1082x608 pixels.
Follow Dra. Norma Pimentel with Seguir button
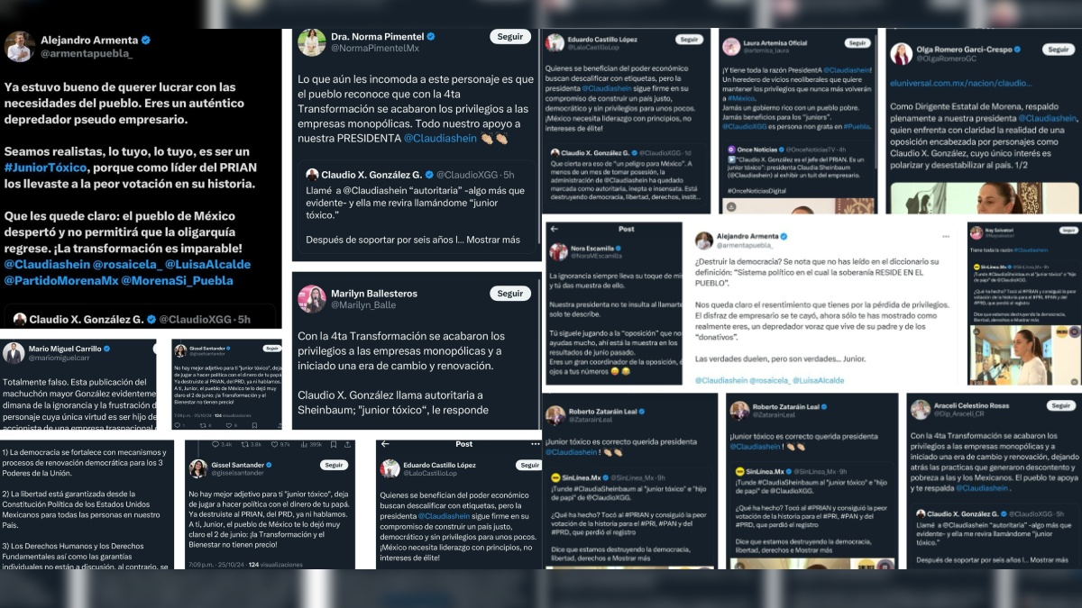pyautogui.click(x=510, y=37)
